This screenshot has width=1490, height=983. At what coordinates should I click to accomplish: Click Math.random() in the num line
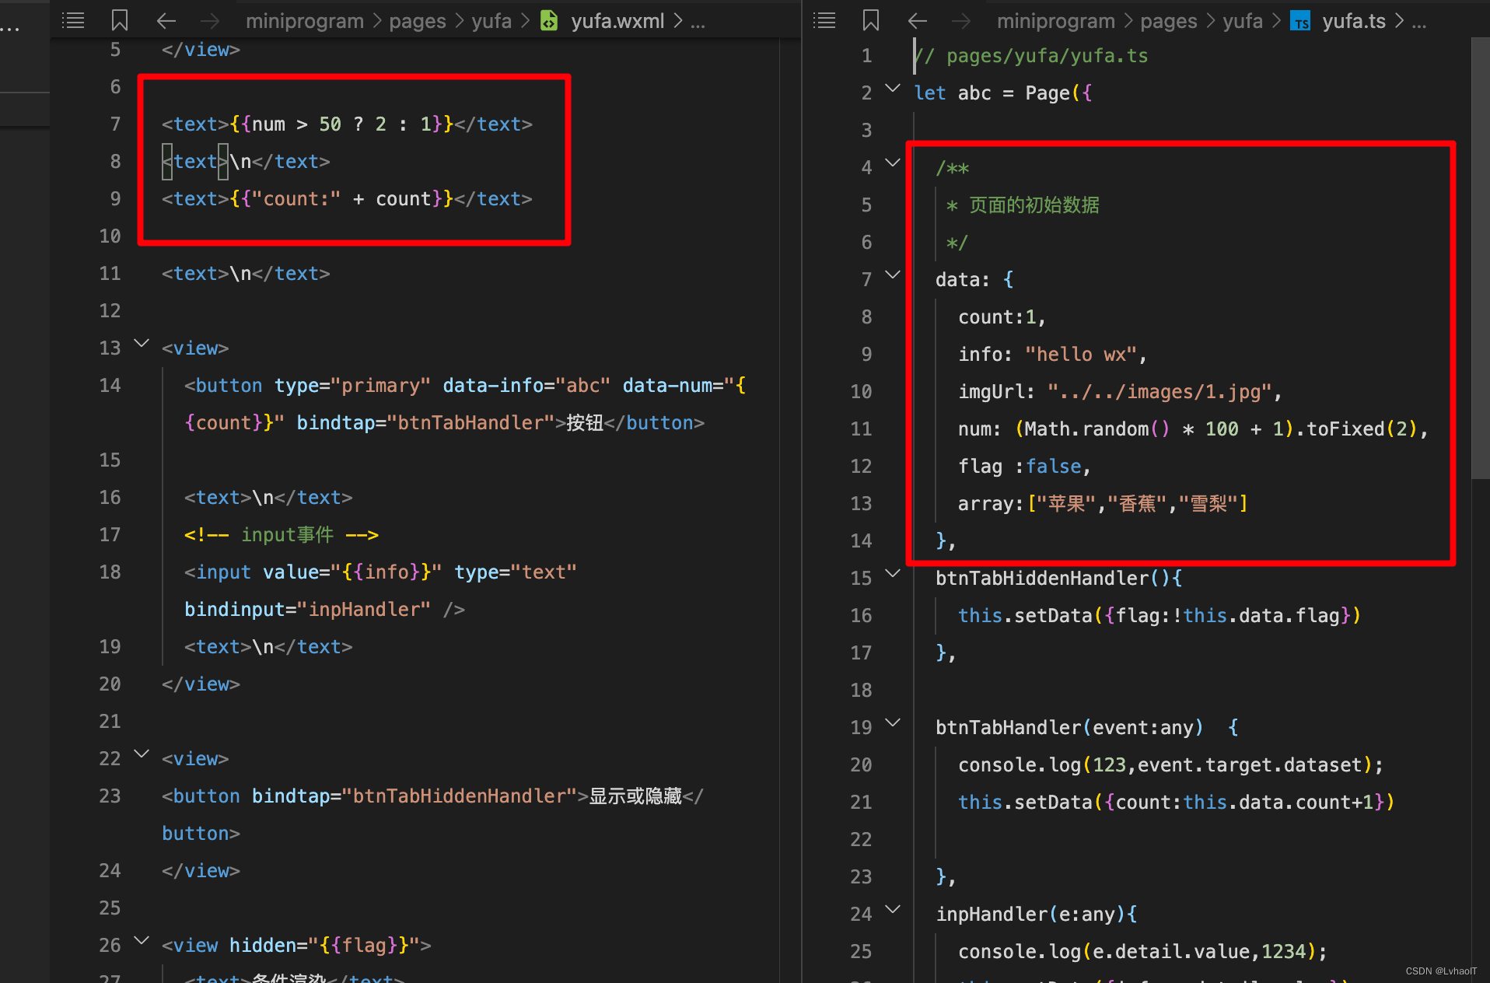1097,429
